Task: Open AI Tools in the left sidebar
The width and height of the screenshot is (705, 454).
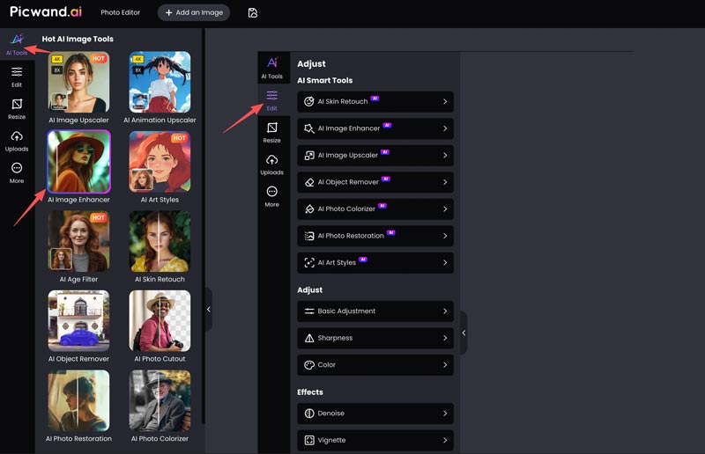Action: tap(17, 45)
